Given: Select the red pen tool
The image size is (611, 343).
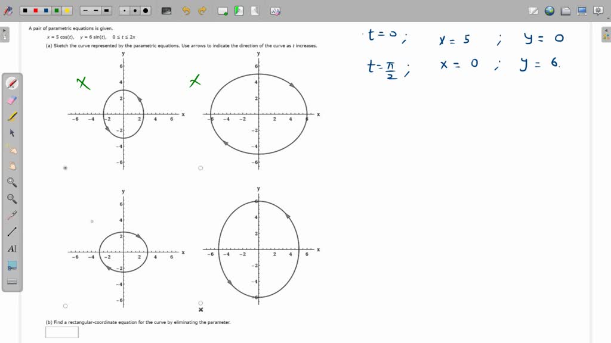Looking at the screenshot, I should coord(10,83).
